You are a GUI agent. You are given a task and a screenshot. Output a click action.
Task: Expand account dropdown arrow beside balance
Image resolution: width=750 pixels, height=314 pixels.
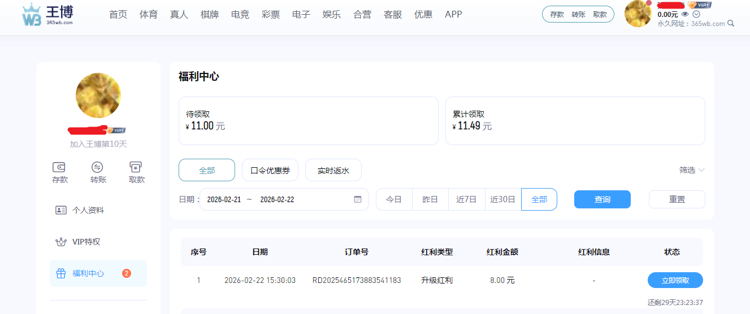696,14
